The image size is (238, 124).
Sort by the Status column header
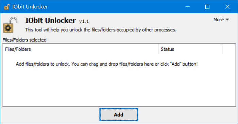[190, 49]
